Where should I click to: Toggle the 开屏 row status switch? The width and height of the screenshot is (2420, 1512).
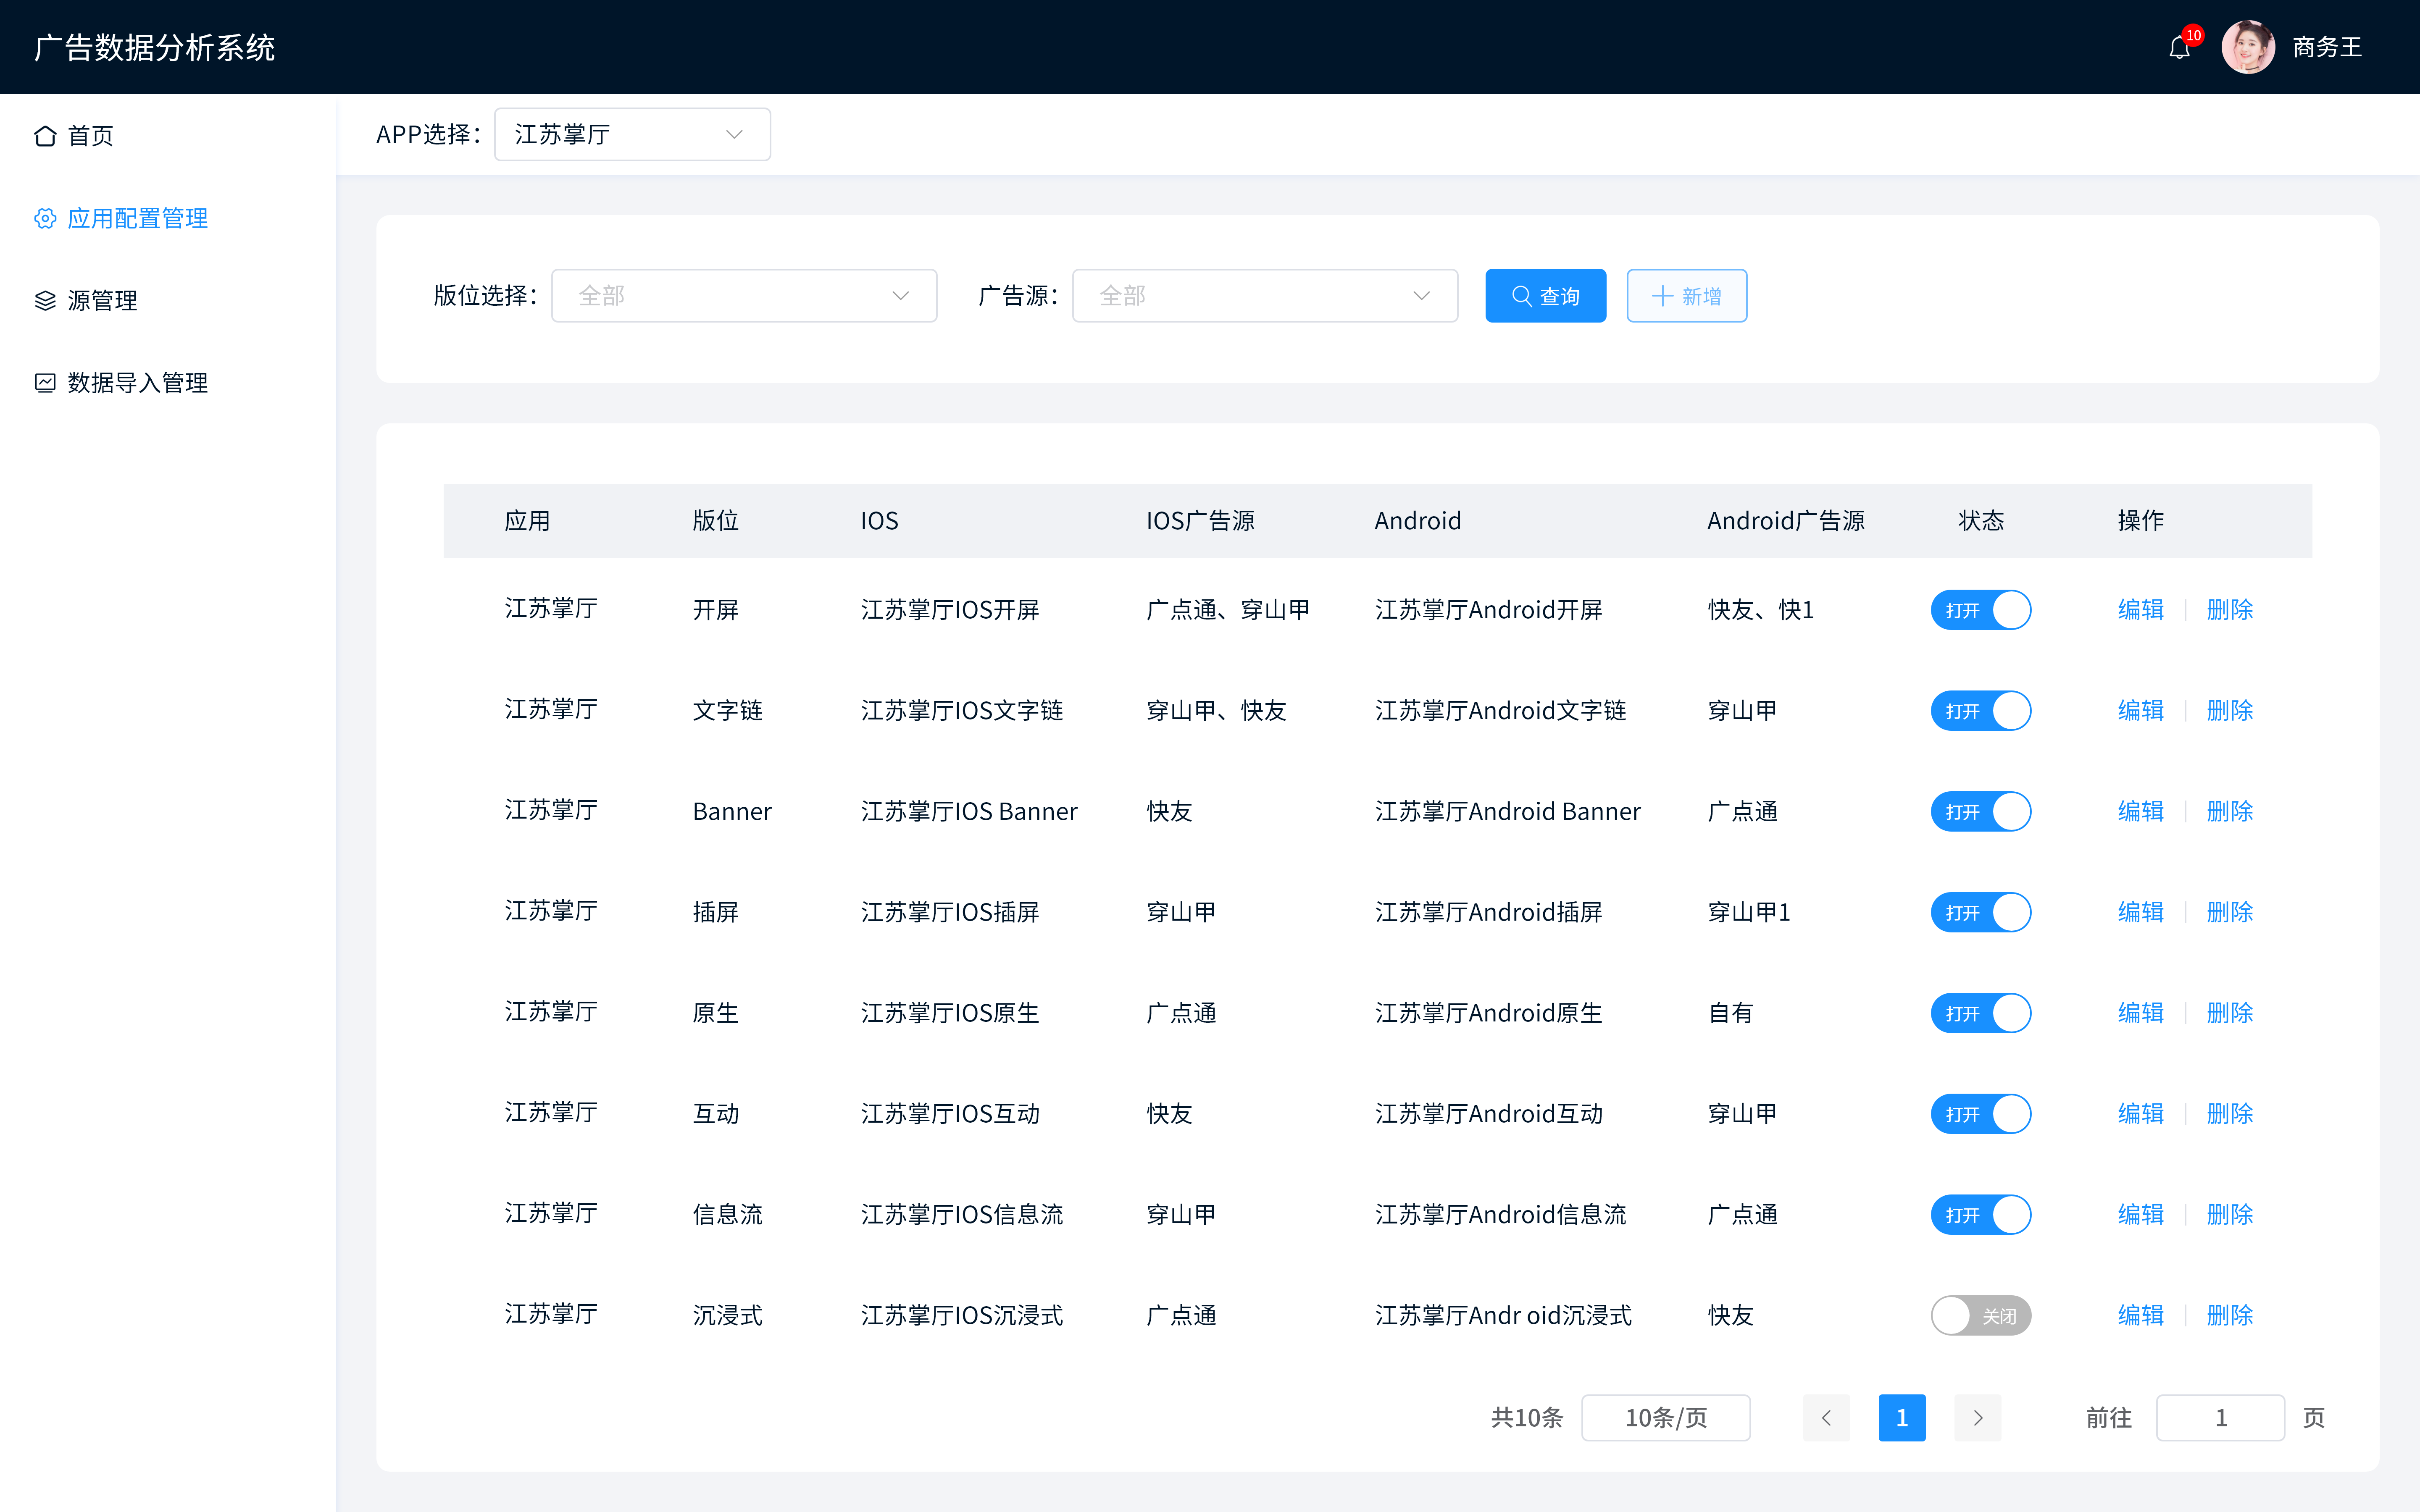pyautogui.click(x=1981, y=610)
